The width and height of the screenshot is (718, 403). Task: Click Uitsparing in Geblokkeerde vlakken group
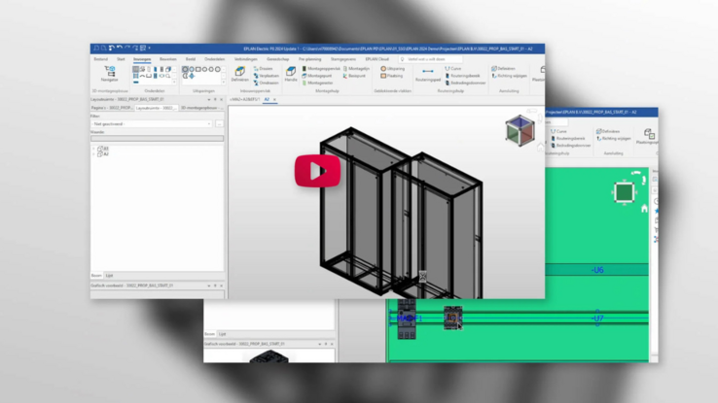(x=392, y=69)
